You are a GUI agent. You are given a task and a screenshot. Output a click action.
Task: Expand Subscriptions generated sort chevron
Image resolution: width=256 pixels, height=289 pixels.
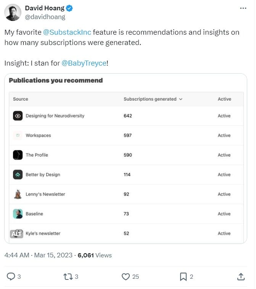pyautogui.click(x=181, y=99)
